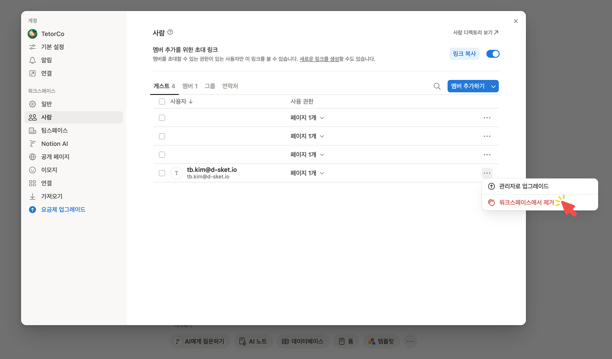
Task: Toggle the 사용자 column sort arrow
Action: pyautogui.click(x=191, y=101)
